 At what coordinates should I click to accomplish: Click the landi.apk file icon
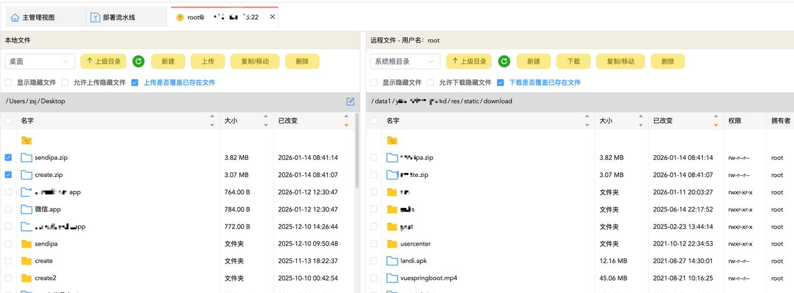[392, 261]
